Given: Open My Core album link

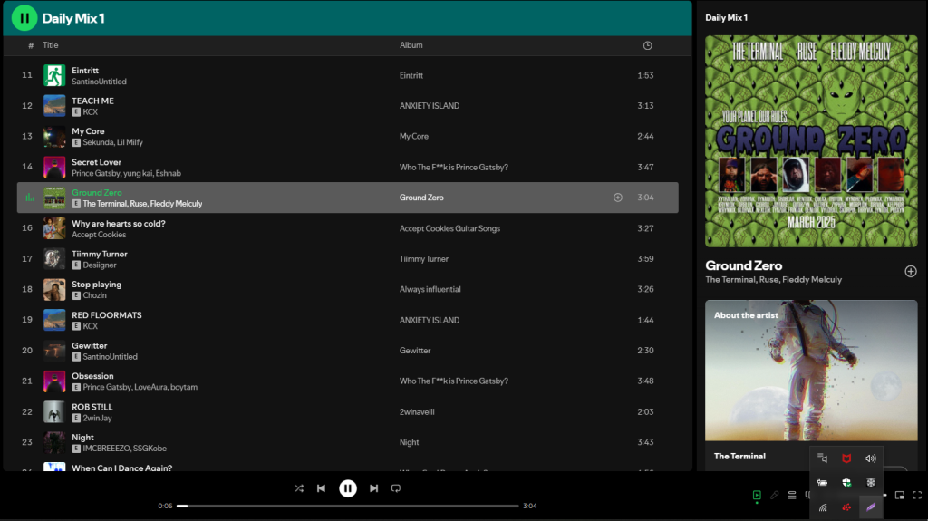Looking at the screenshot, I should point(413,136).
